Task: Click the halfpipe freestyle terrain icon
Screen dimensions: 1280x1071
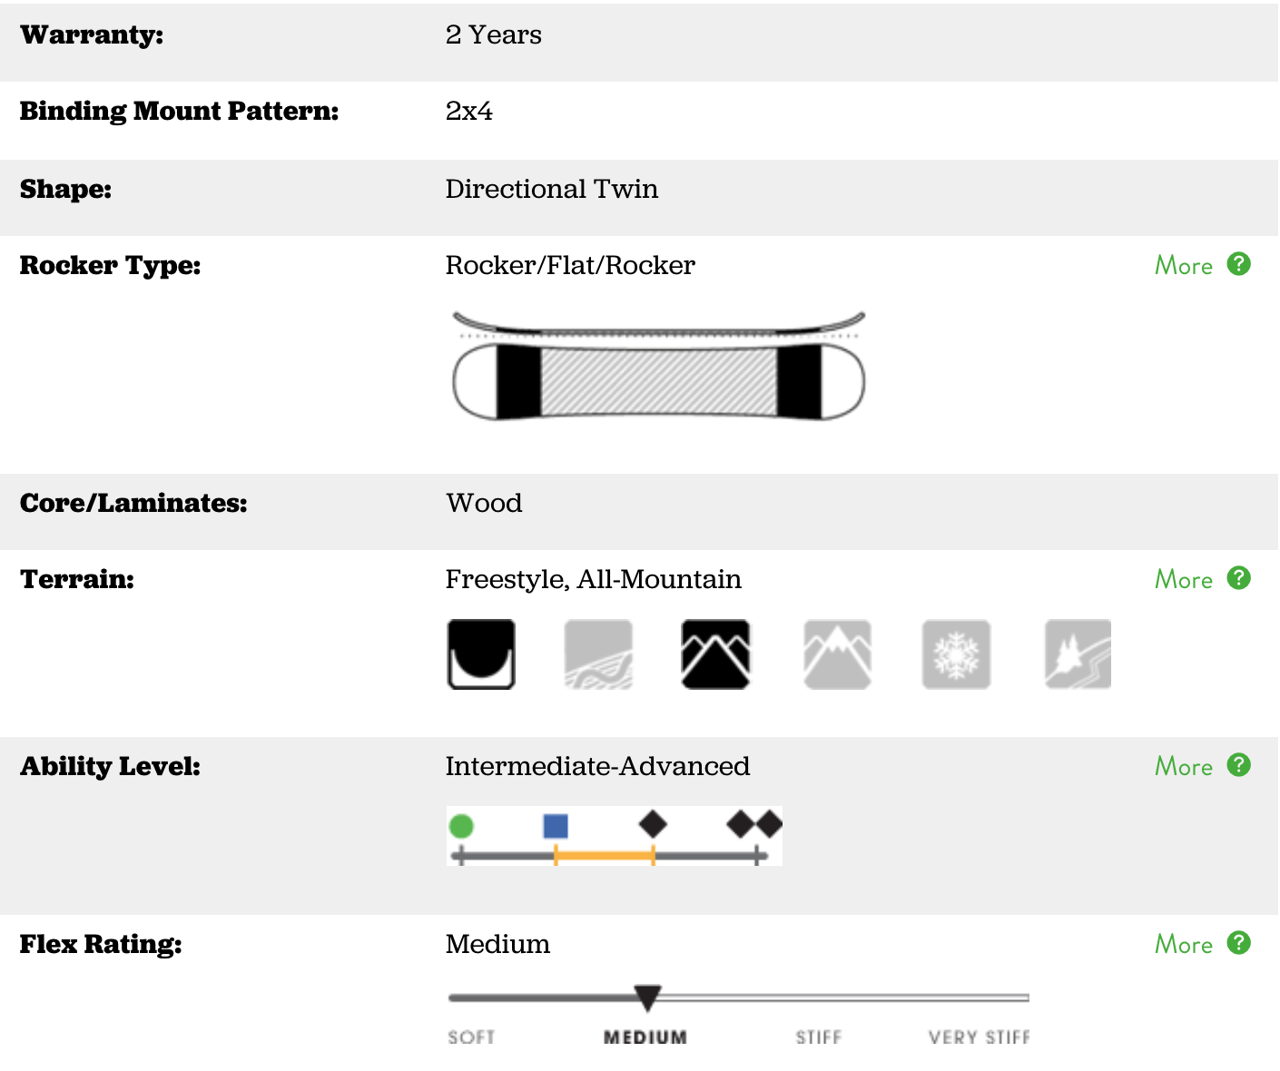Action: tap(481, 654)
